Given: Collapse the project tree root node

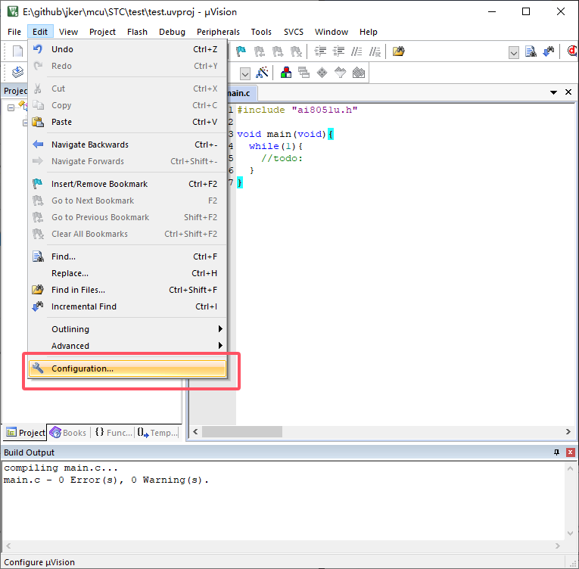Looking at the screenshot, I should click(11, 107).
